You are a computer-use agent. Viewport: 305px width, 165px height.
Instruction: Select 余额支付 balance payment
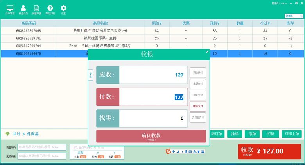pos(198,84)
